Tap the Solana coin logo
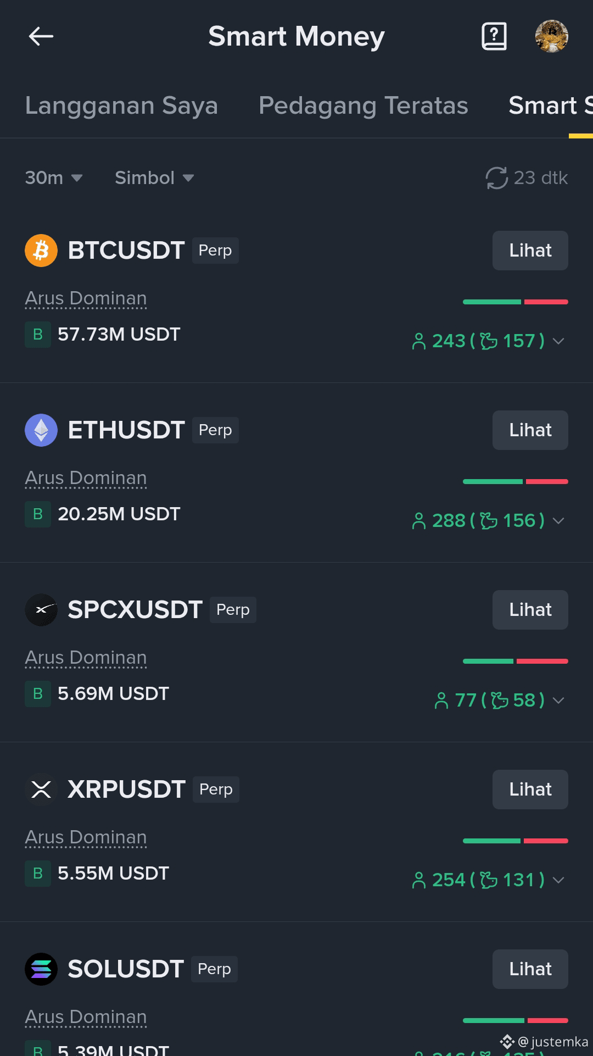The image size is (593, 1056). point(41,969)
